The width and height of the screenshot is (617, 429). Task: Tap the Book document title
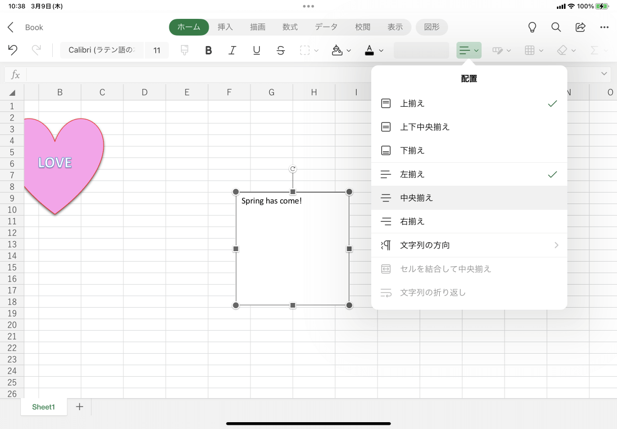pyautogui.click(x=34, y=27)
